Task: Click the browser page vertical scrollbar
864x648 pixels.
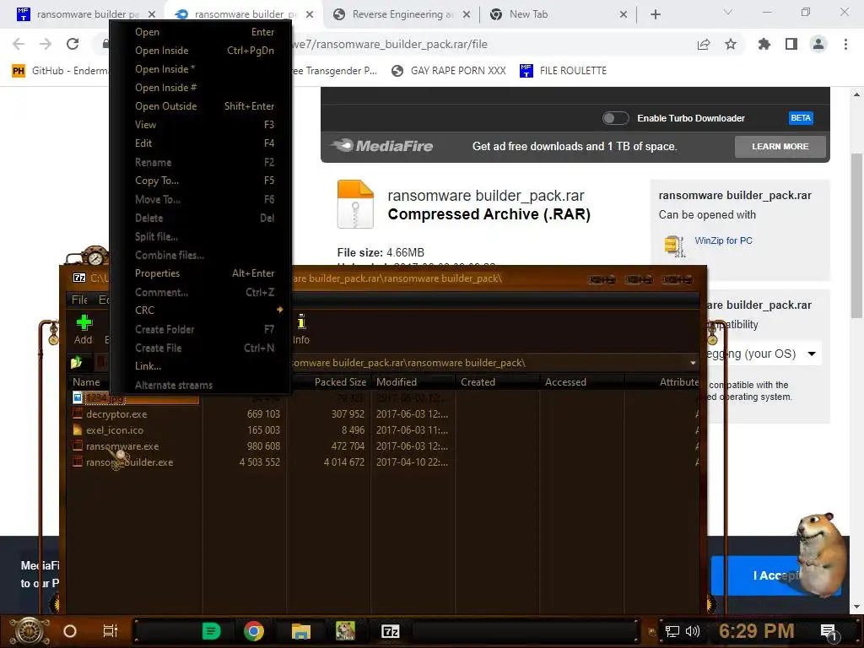Action: click(856, 236)
